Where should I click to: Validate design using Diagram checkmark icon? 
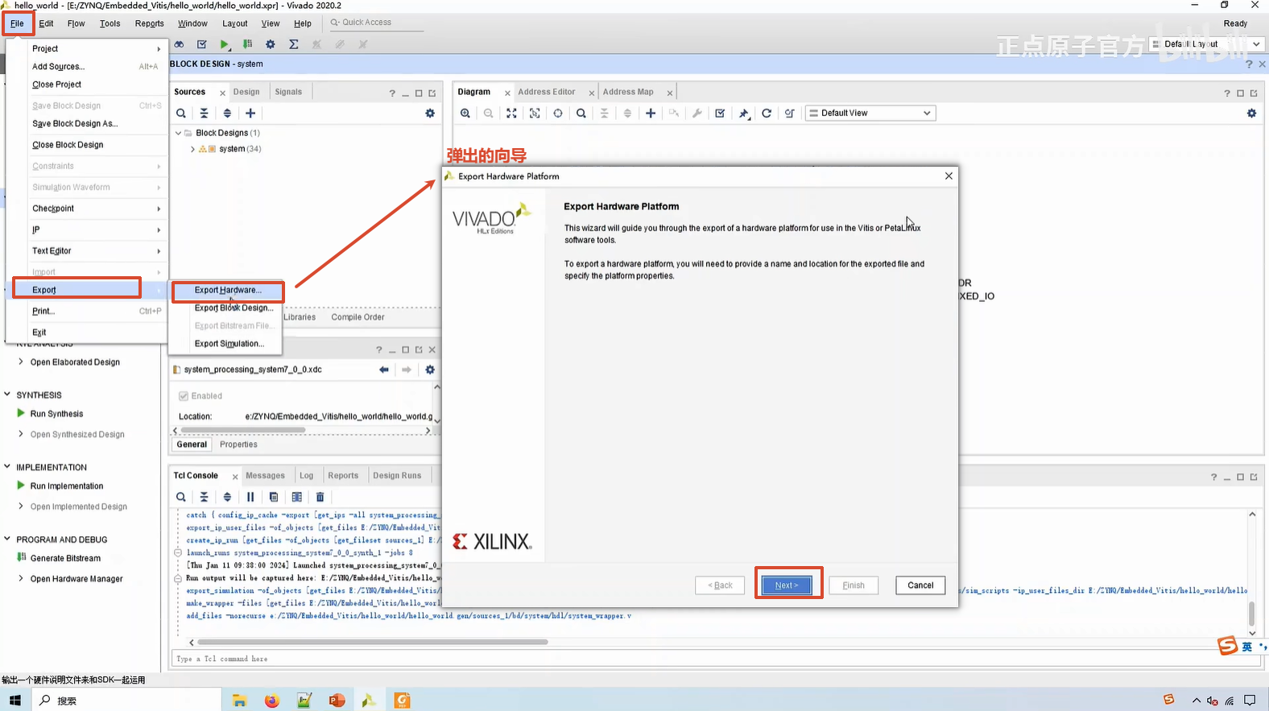tap(720, 114)
